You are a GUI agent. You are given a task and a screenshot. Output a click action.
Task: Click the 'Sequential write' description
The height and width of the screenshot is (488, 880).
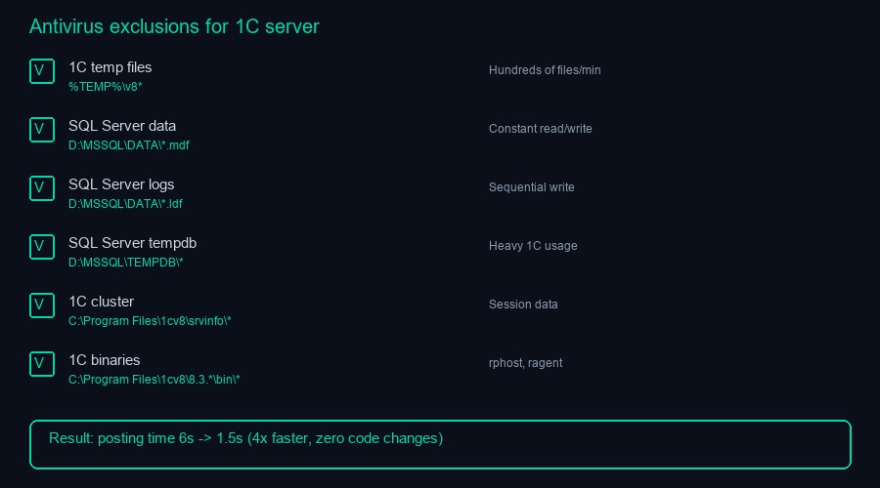[531, 187]
